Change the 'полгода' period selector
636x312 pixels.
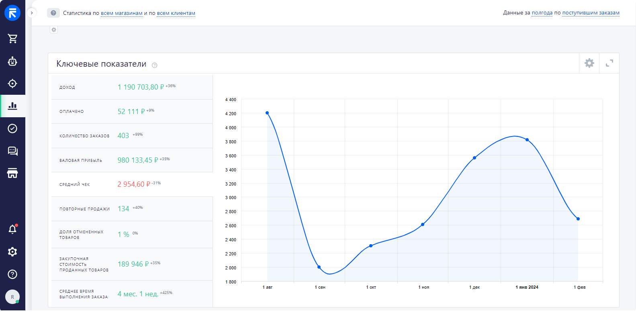click(x=542, y=13)
